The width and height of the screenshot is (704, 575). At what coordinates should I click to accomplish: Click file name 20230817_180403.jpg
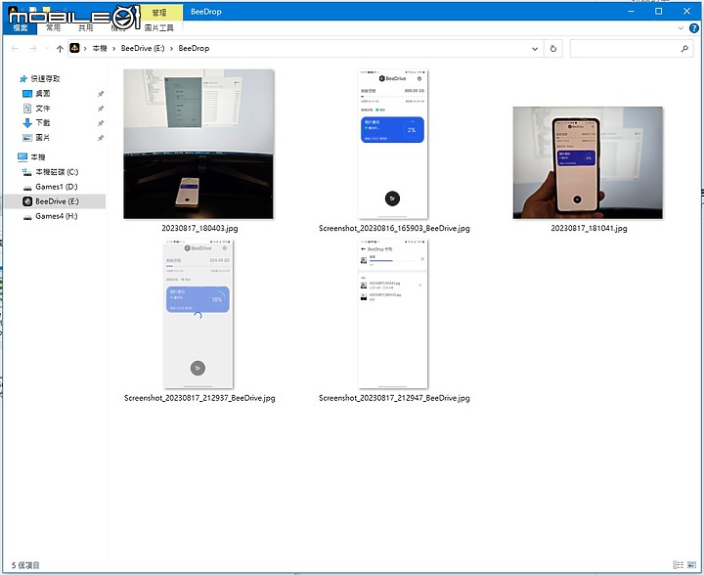pyautogui.click(x=199, y=229)
